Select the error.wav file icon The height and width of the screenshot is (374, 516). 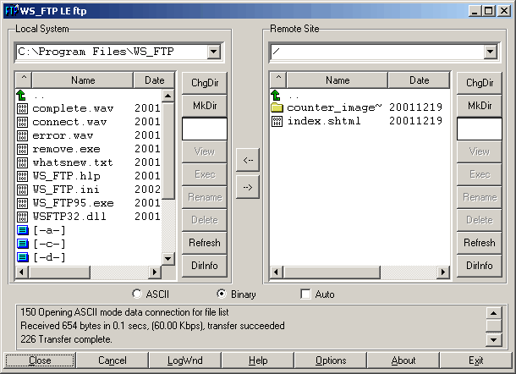22,135
